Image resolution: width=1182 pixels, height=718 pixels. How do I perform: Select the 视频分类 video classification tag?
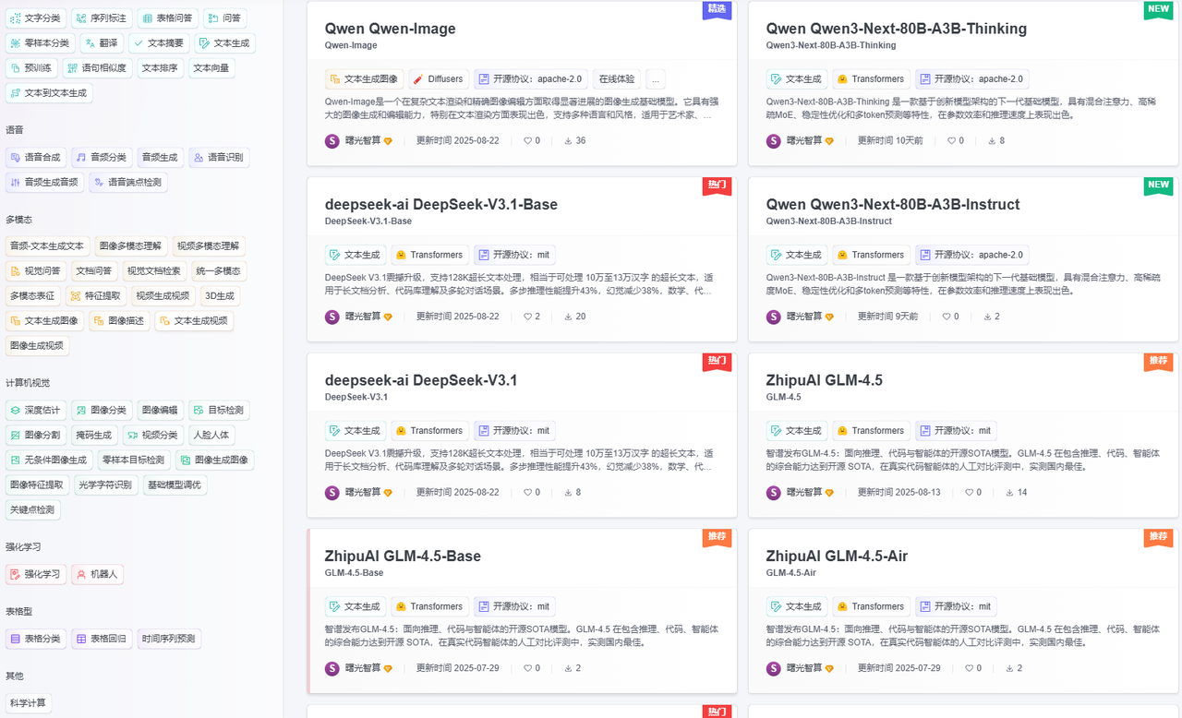coord(153,435)
